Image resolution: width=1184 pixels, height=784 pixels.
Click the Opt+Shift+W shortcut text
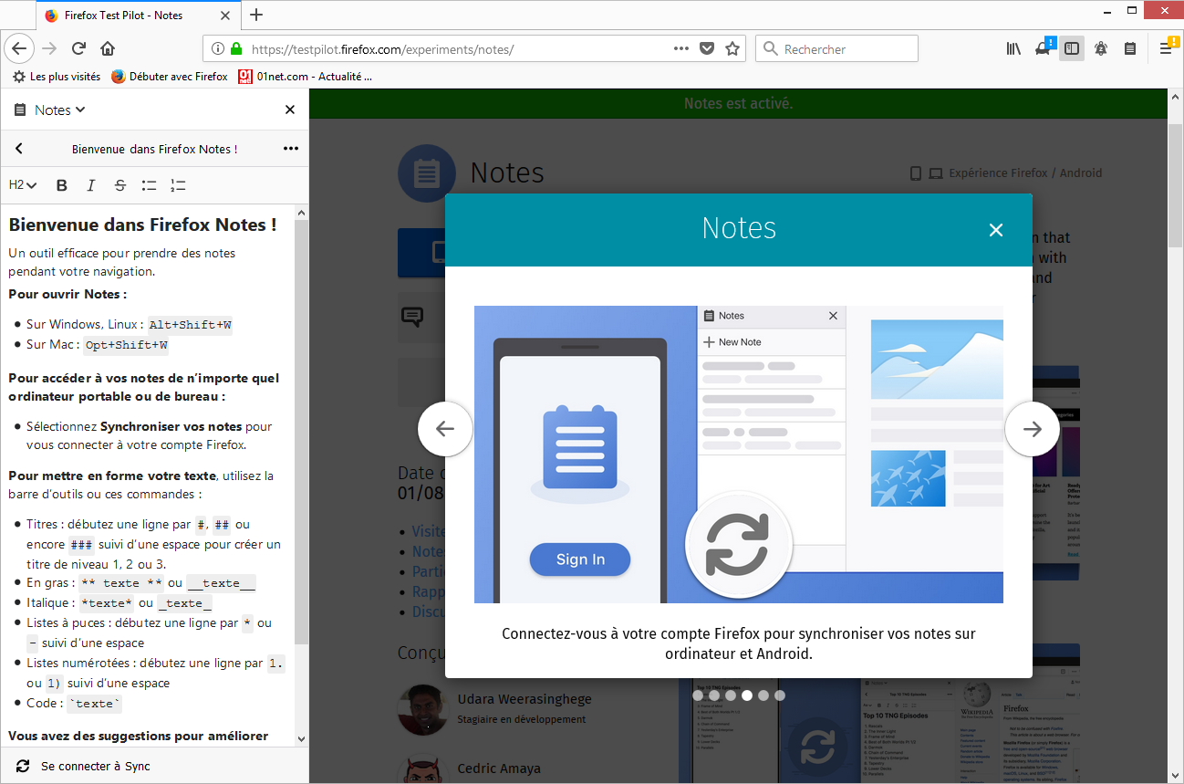tap(126, 345)
